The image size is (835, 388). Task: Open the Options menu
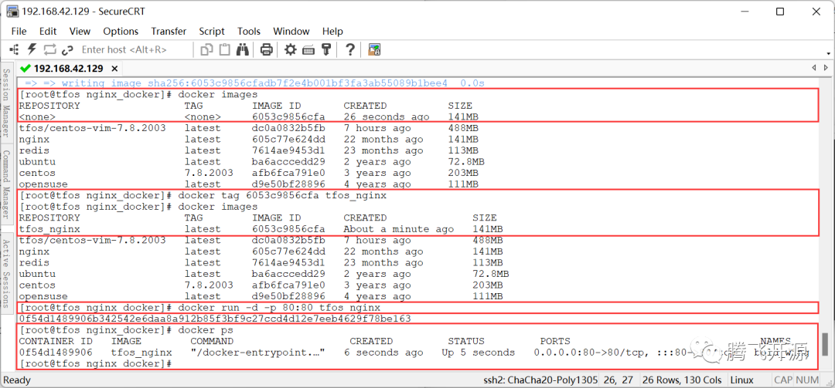click(121, 32)
